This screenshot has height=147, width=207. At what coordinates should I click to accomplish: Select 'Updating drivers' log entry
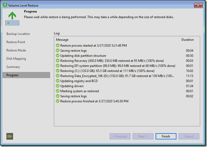tap(72, 86)
